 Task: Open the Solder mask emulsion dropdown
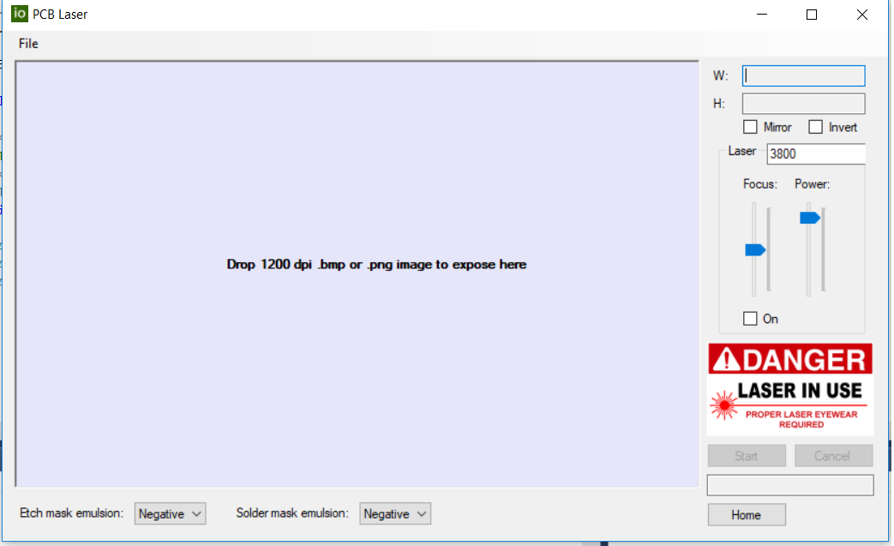tap(395, 513)
